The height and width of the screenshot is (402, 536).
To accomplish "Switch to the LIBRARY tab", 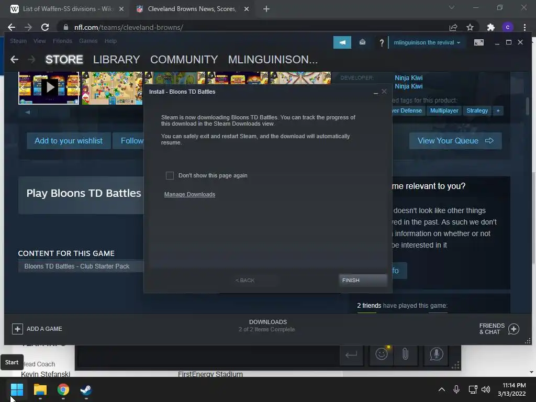I will (116, 60).
